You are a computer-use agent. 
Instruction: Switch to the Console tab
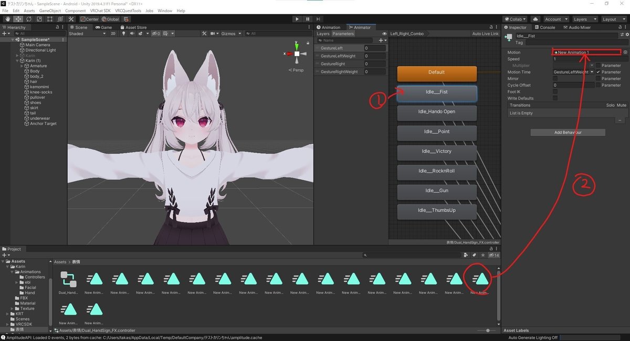[x=544, y=27]
